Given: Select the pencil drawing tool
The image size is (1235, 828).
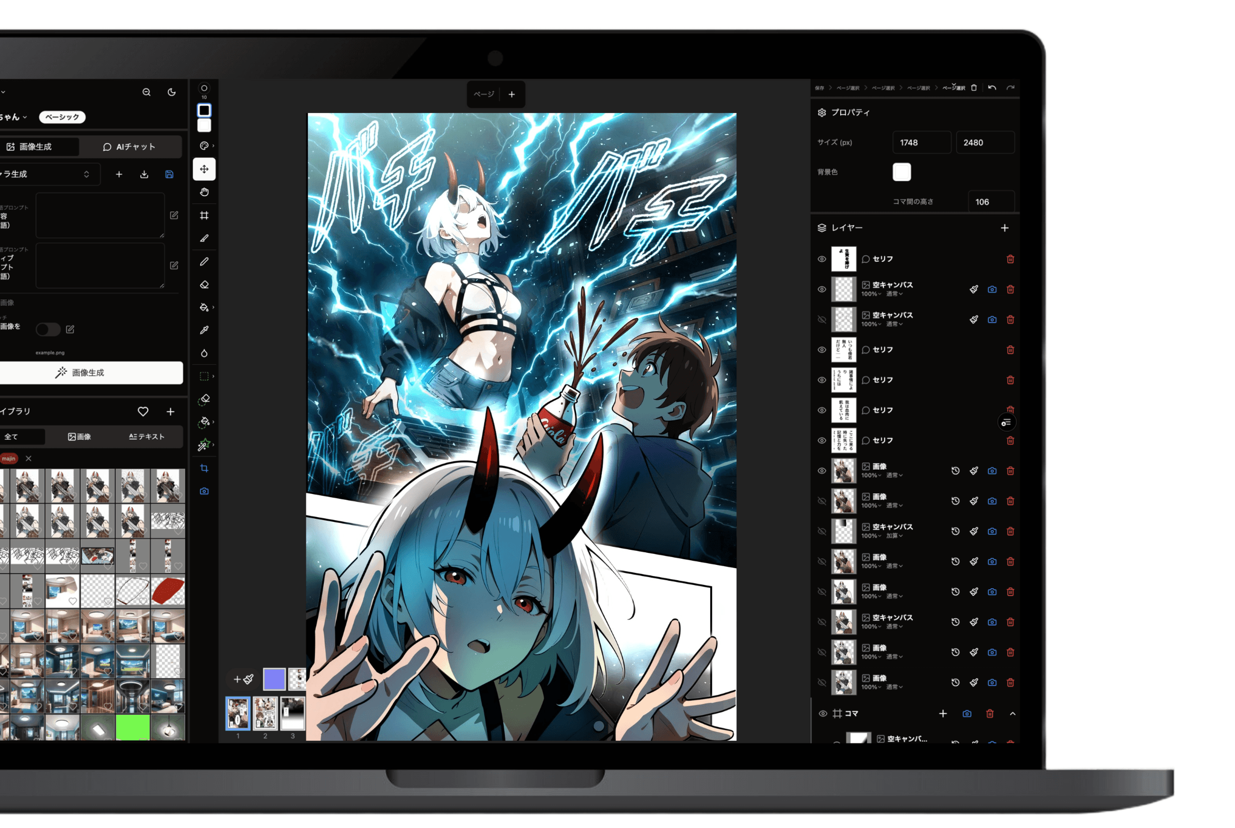Looking at the screenshot, I should pos(204,262).
